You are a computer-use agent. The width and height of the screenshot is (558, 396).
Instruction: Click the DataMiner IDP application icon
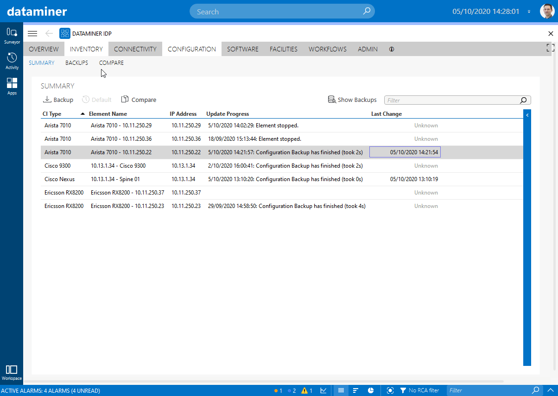pyautogui.click(x=65, y=33)
